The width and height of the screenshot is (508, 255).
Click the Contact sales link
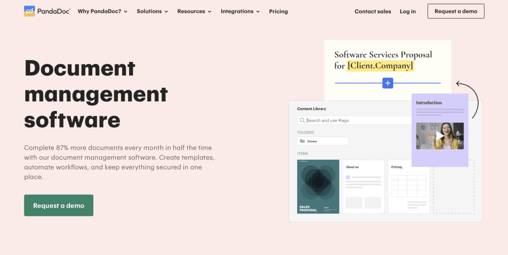click(373, 11)
